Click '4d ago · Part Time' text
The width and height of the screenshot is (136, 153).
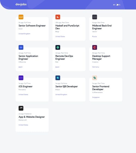point(98,53)
